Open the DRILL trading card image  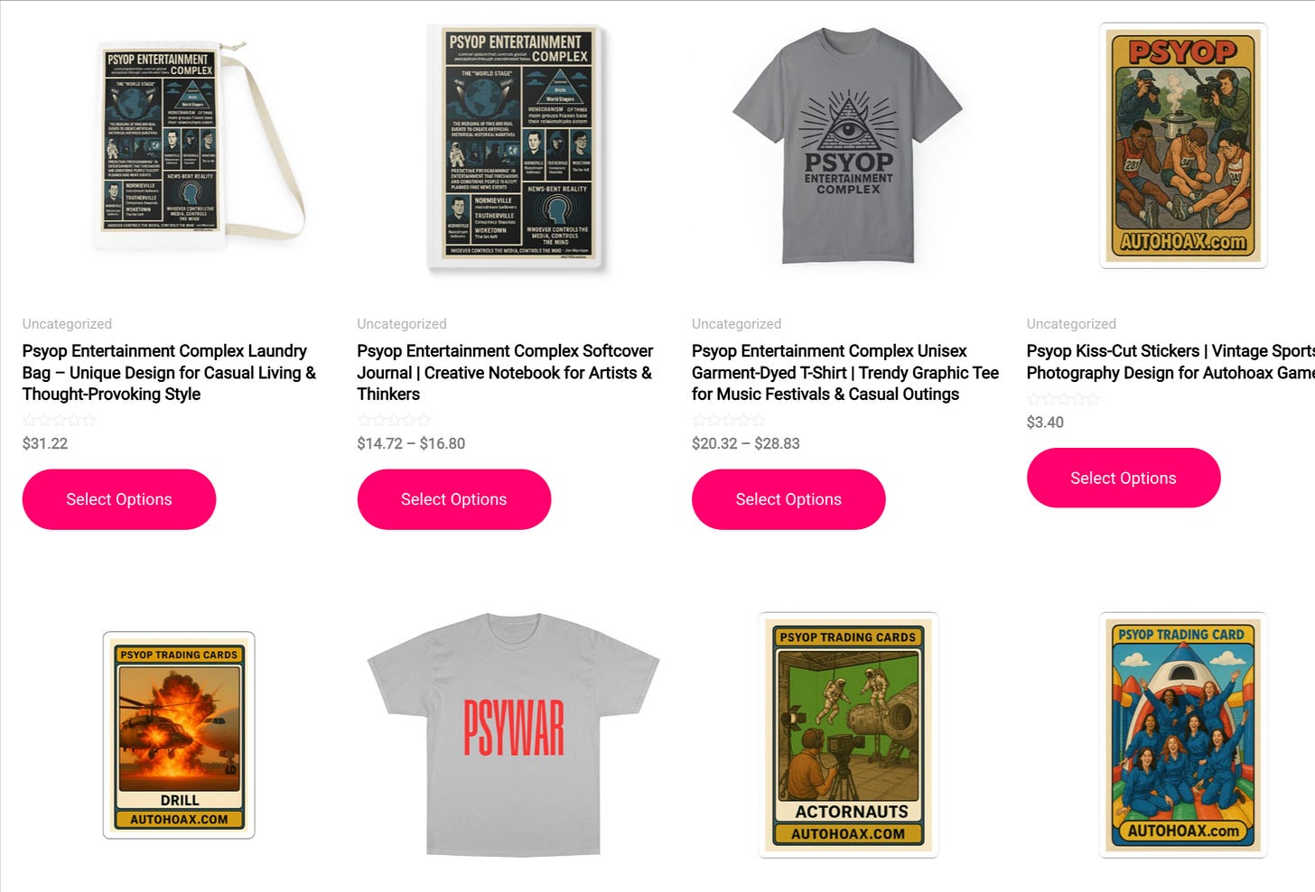coord(179,735)
